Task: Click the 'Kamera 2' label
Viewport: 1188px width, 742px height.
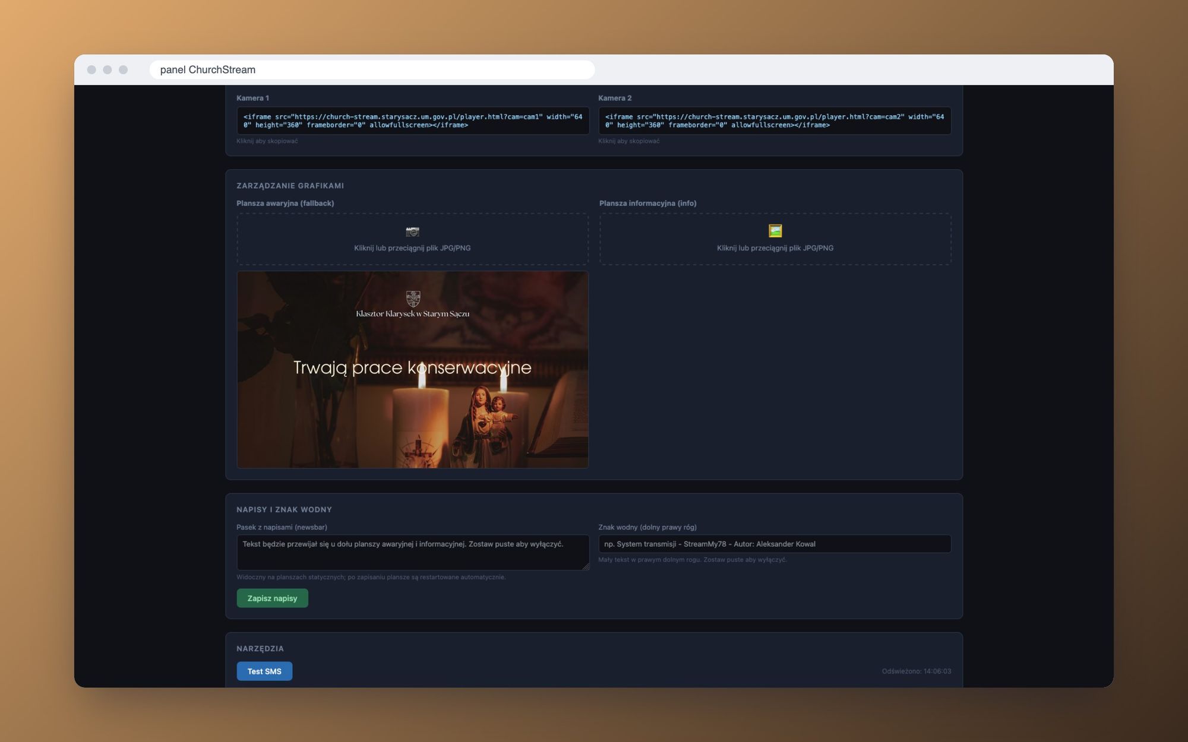Action: 615,98
